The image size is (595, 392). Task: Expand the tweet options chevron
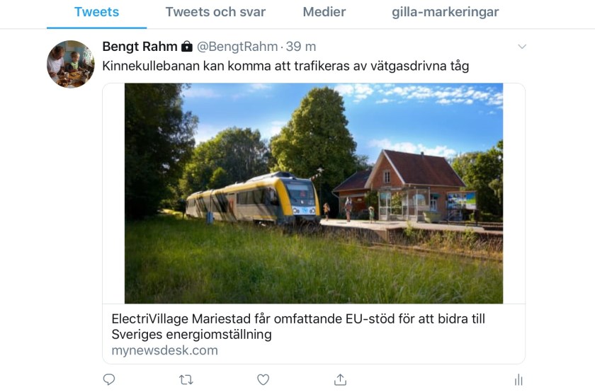pos(522,47)
